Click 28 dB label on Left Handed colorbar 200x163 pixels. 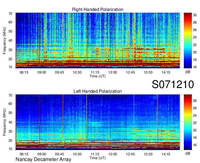195,101
